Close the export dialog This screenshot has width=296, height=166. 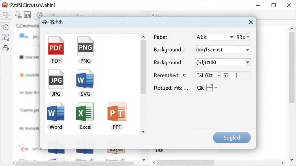pyautogui.click(x=251, y=22)
